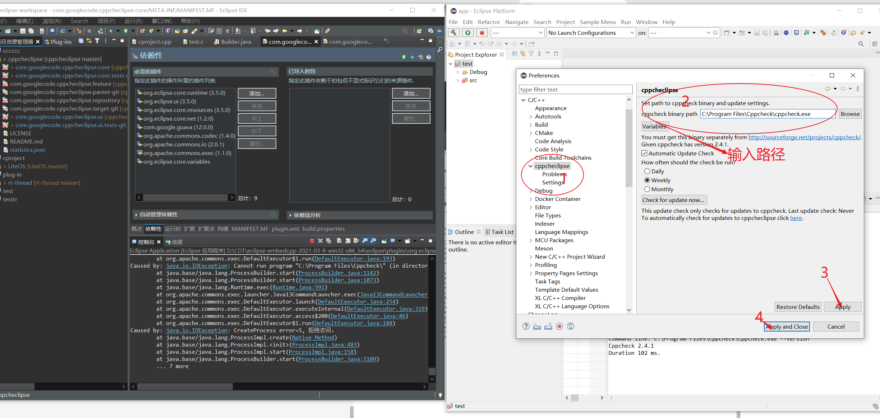The width and height of the screenshot is (880, 418).
Task: Click Collapse All in Project Explorer
Action: (515, 54)
